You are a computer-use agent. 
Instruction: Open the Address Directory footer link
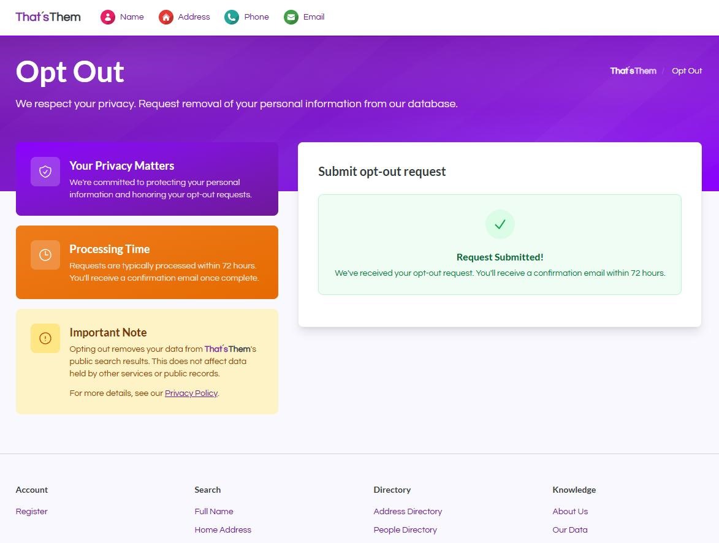(x=408, y=511)
